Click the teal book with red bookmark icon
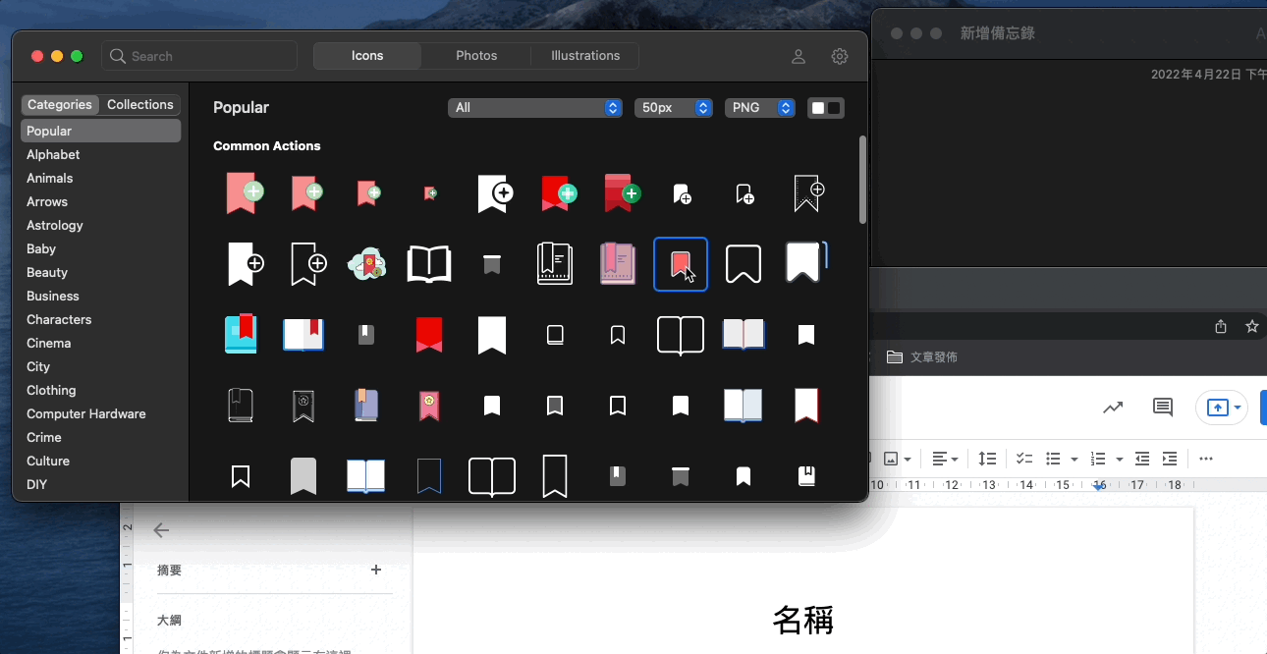This screenshot has height=654, width=1267. [x=241, y=334]
